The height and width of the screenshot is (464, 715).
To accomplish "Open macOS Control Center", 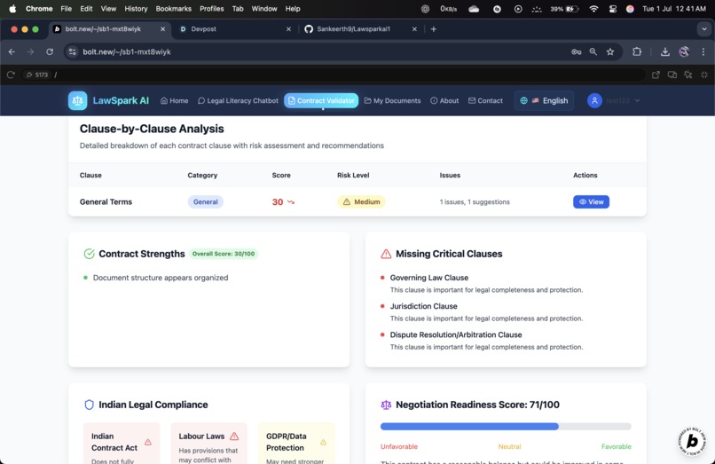I will (x=612, y=9).
